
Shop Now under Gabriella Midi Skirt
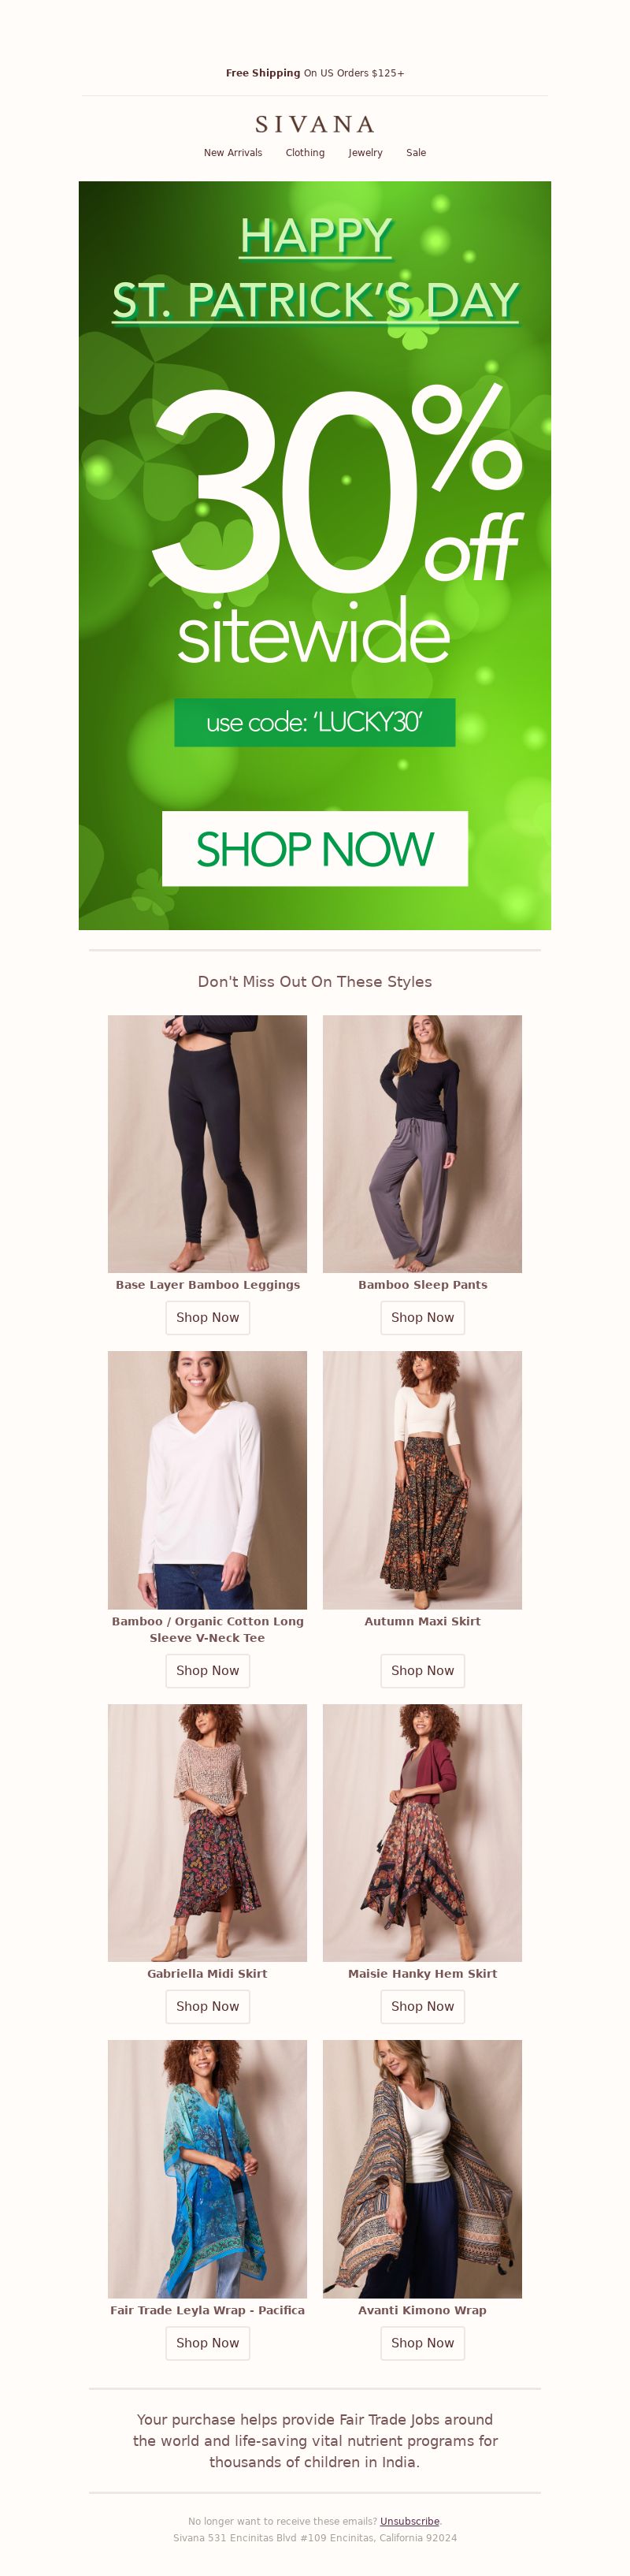(x=208, y=2006)
